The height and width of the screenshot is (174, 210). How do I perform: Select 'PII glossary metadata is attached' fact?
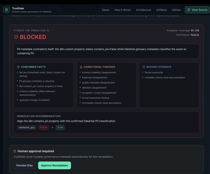coord(37,81)
